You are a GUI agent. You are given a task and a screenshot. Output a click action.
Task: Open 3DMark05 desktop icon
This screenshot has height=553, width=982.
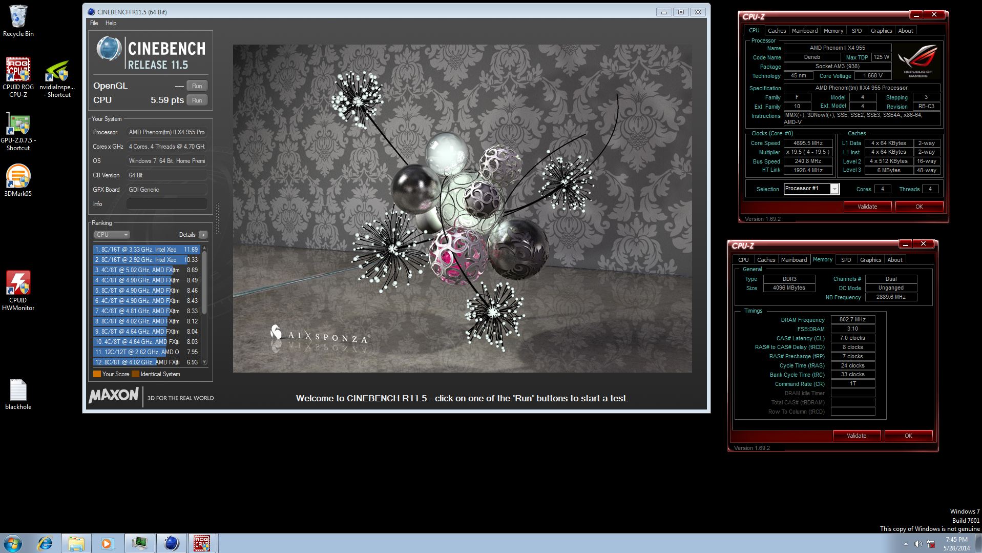coord(18,180)
